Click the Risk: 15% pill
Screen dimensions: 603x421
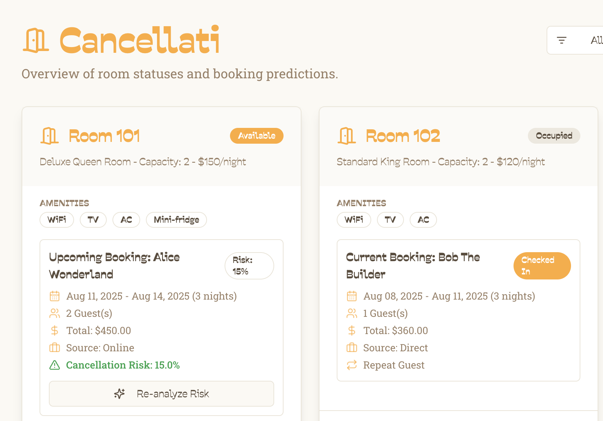[249, 266]
